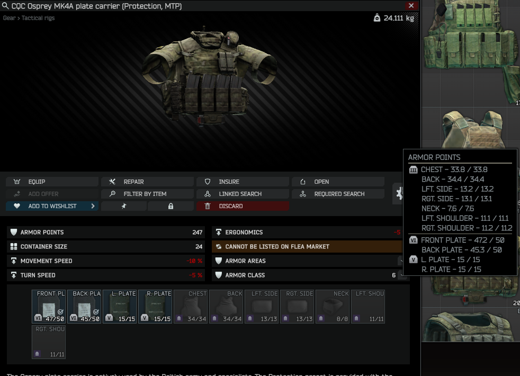Image resolution: width=520 pixels, height=376 pixels.
Task: Click green tactical vest in background stash
Action: 471,50
